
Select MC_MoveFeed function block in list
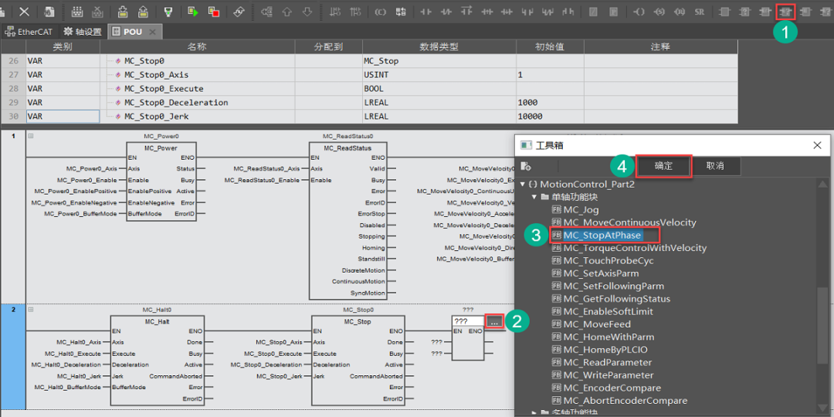tap(596, 324)
